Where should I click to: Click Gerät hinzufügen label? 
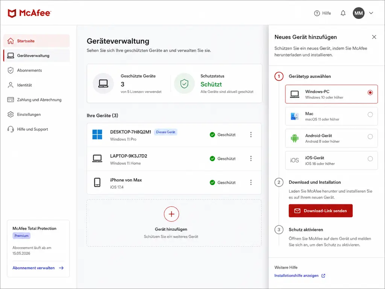tap(171, 229)
